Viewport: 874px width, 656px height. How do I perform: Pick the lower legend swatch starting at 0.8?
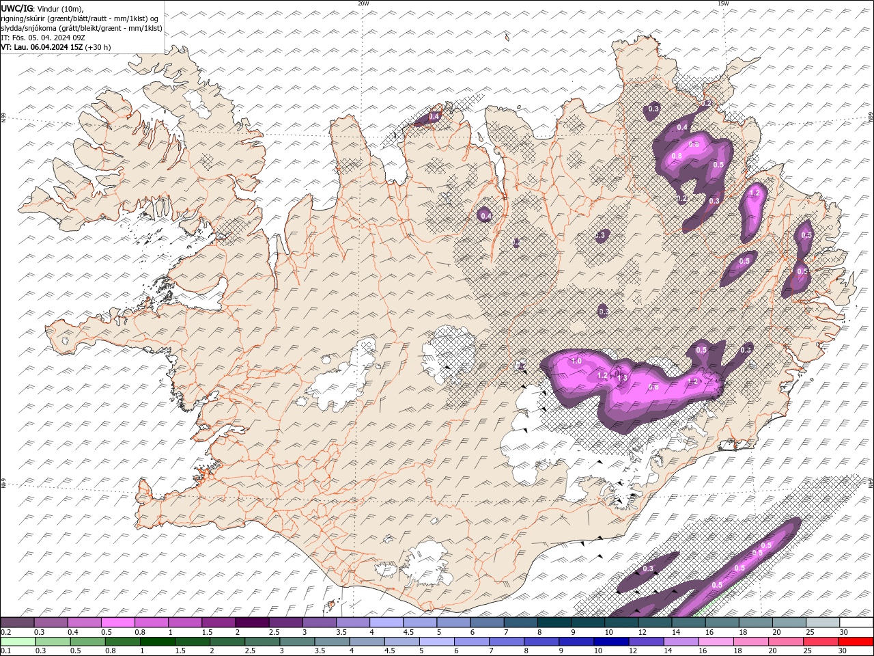(122, 642)
